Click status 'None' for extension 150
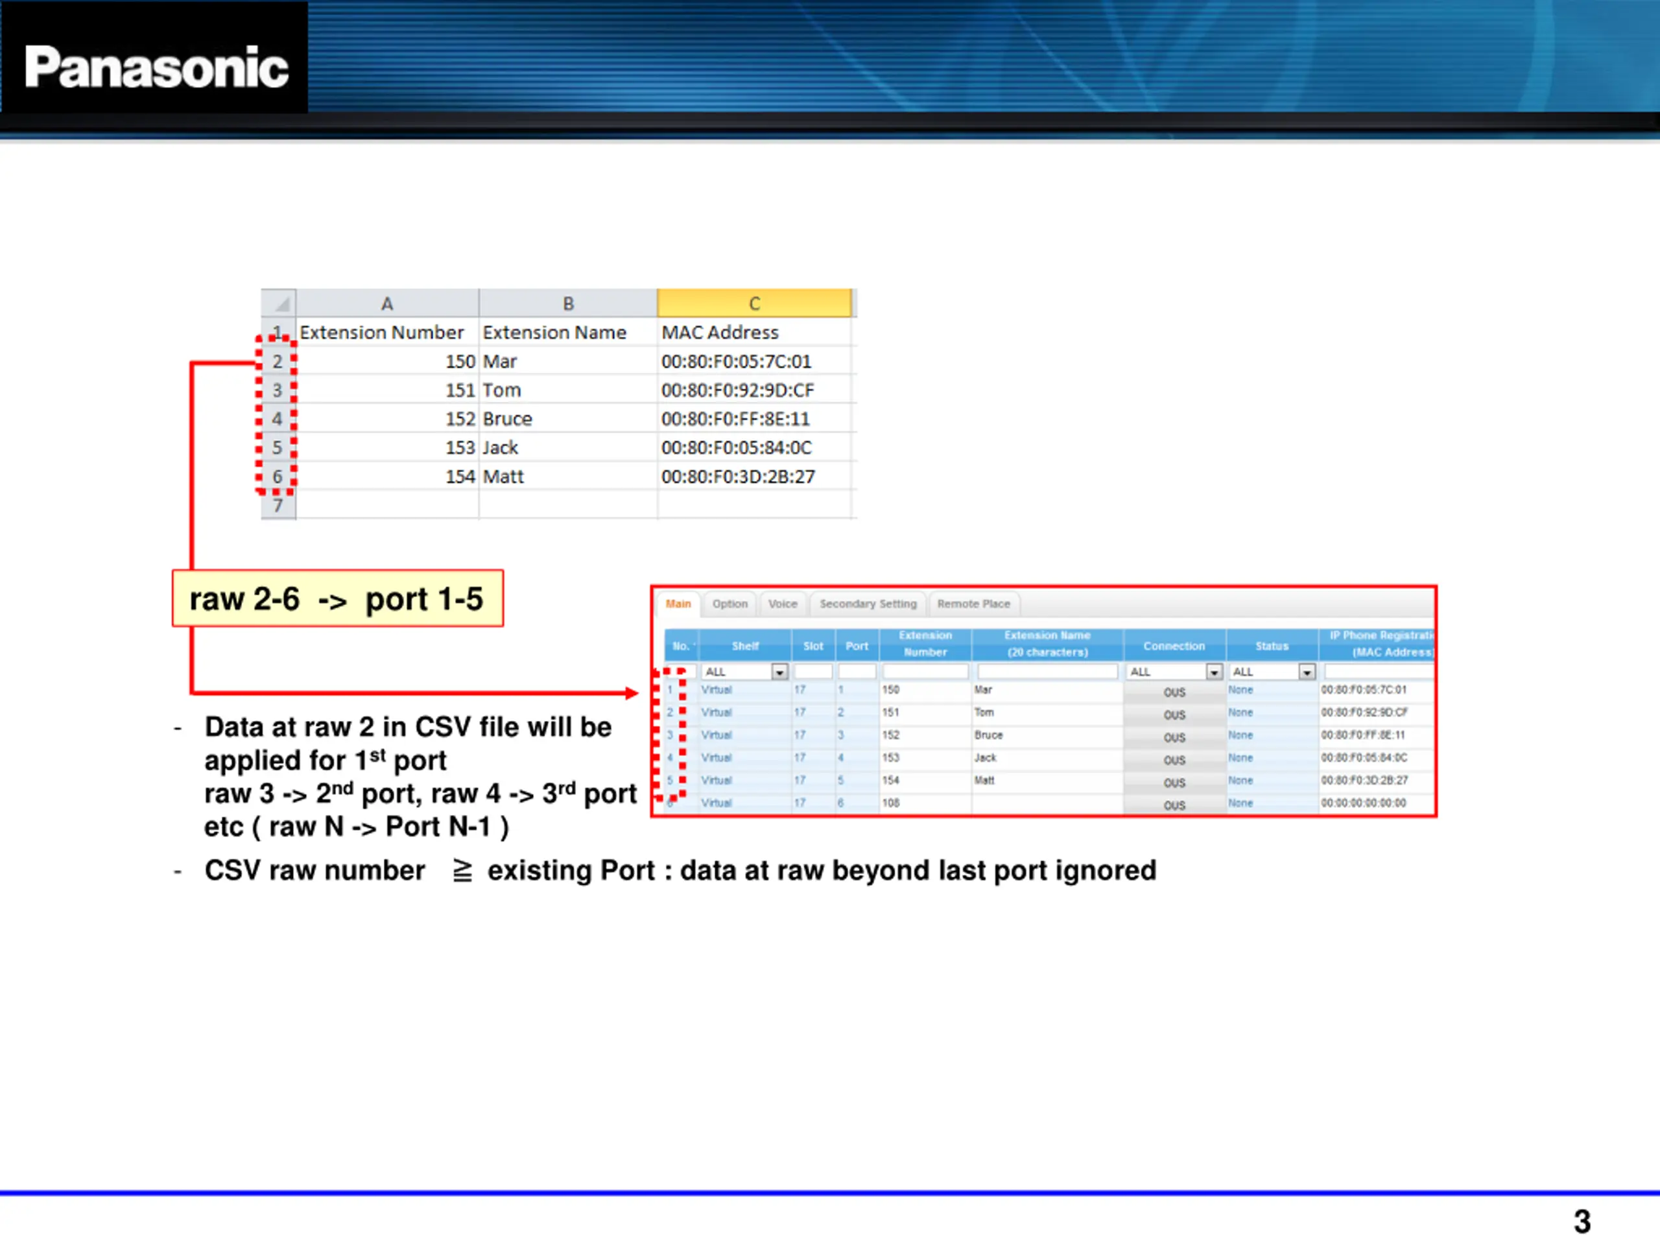 (x=1240, y=690)
